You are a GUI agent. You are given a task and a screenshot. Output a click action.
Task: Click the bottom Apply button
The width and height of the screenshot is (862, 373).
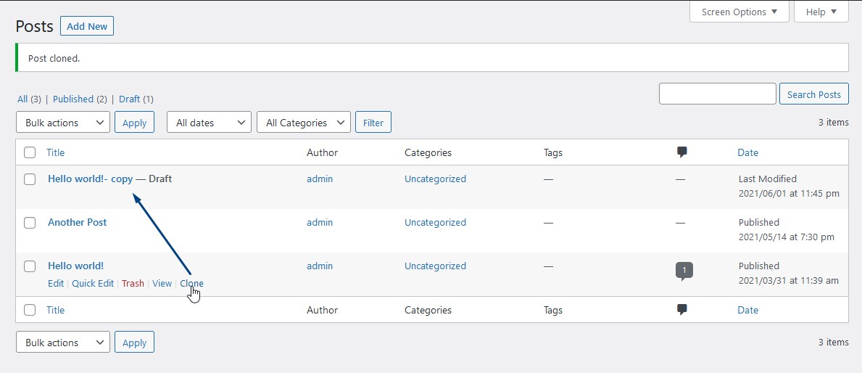tap(134, 343)
